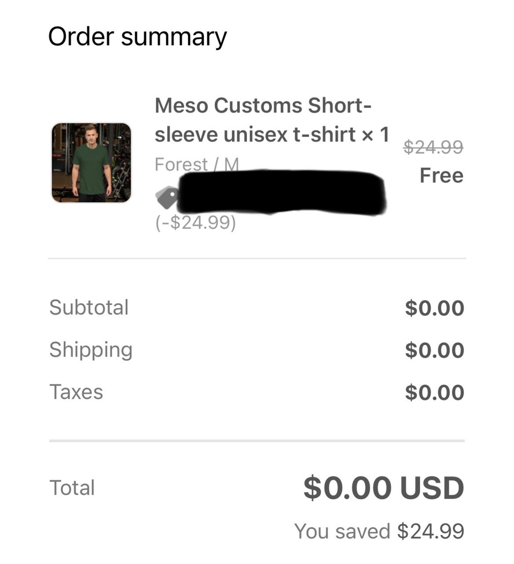Click the divider line above Total

pyautogui.click(x=257, y=440)
